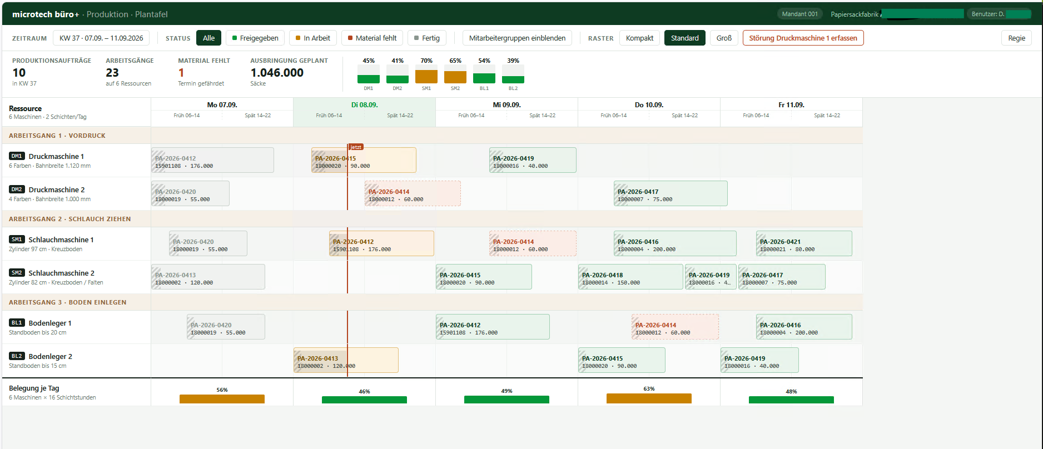Select the Di 08.09. day header
The image size is (1043, 449).
pyautogui.click(x=364, y=104)
